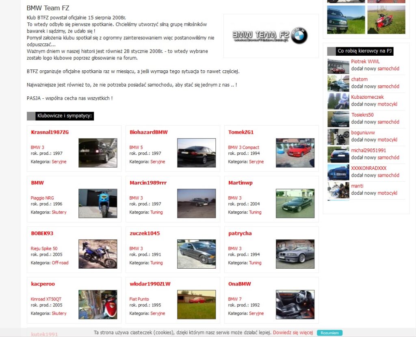The width and height of the screenshot is (416, 337).
Task: View kacperoo's Kinroad scooter photo
Action: click(x=97, y=304)
